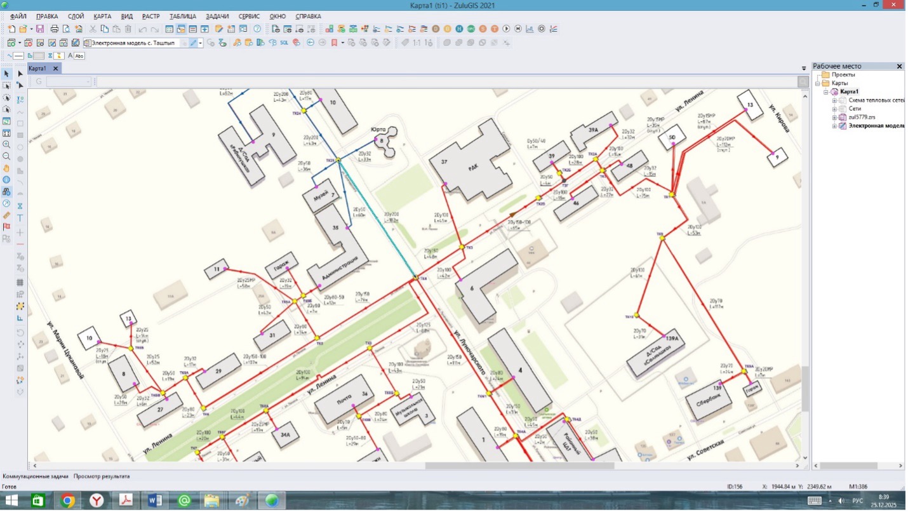
Task: Click the Help question mark icon
Action: pyautogui.click(x=257, y=29)
